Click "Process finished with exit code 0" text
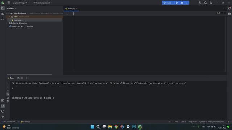 click(x=33, y=98)
